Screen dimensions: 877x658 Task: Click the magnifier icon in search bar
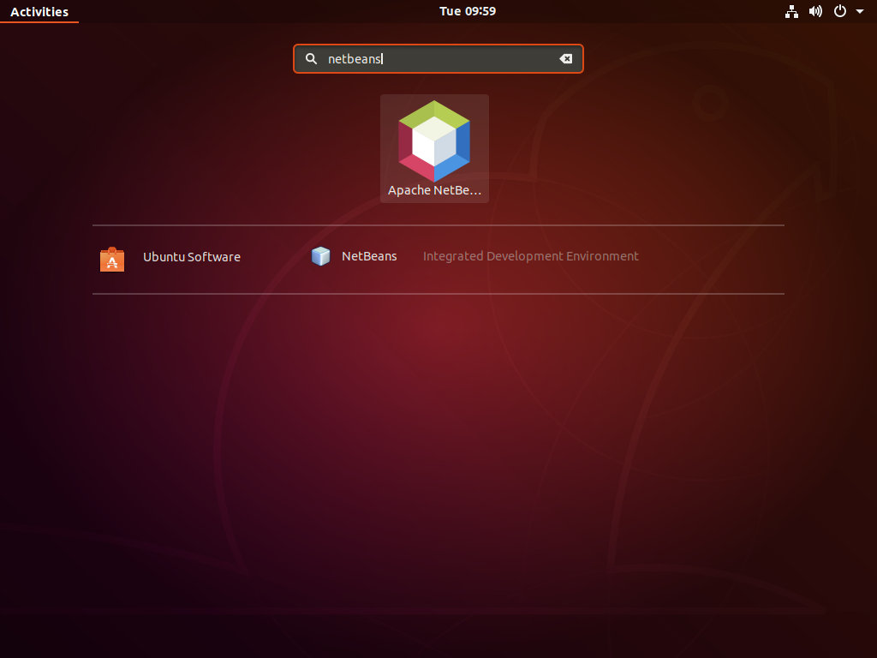tap(311, 59)
